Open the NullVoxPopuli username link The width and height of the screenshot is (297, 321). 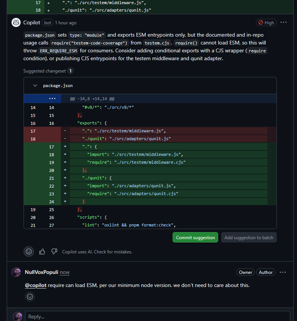41,272
